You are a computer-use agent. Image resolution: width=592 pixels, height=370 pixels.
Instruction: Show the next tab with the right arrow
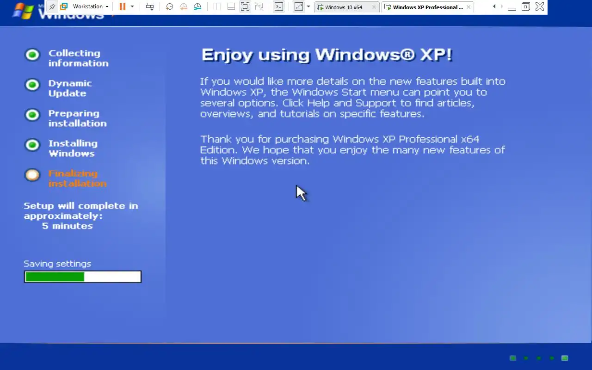tap(502, 6)
